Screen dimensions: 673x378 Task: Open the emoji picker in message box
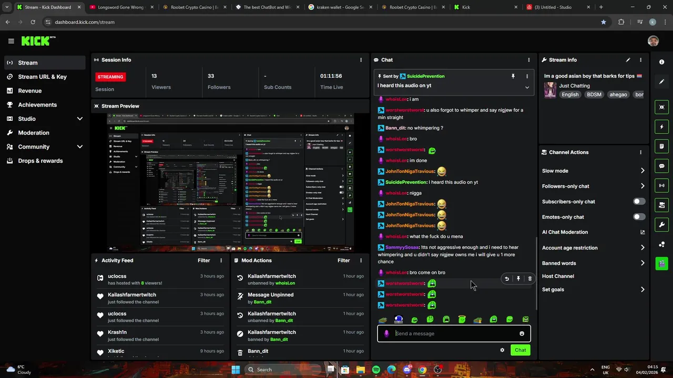click(522, 333)
